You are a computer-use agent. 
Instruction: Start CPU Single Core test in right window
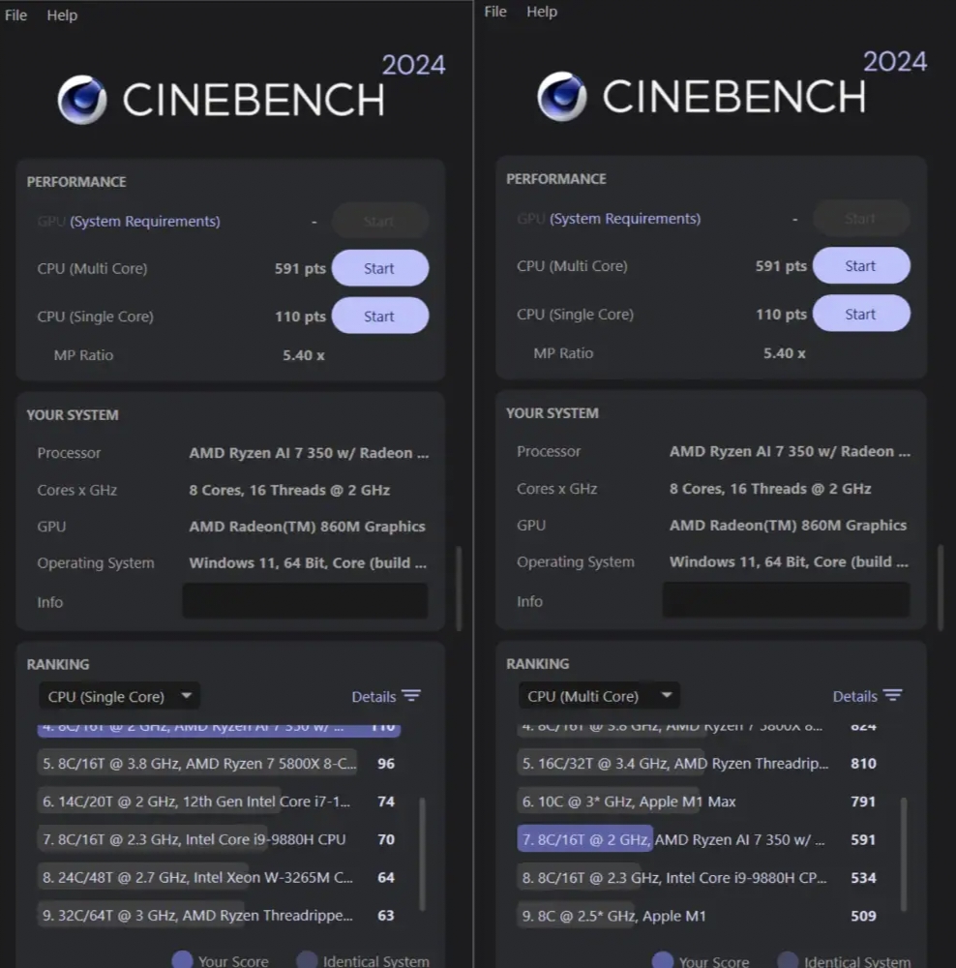coord(860,314)
